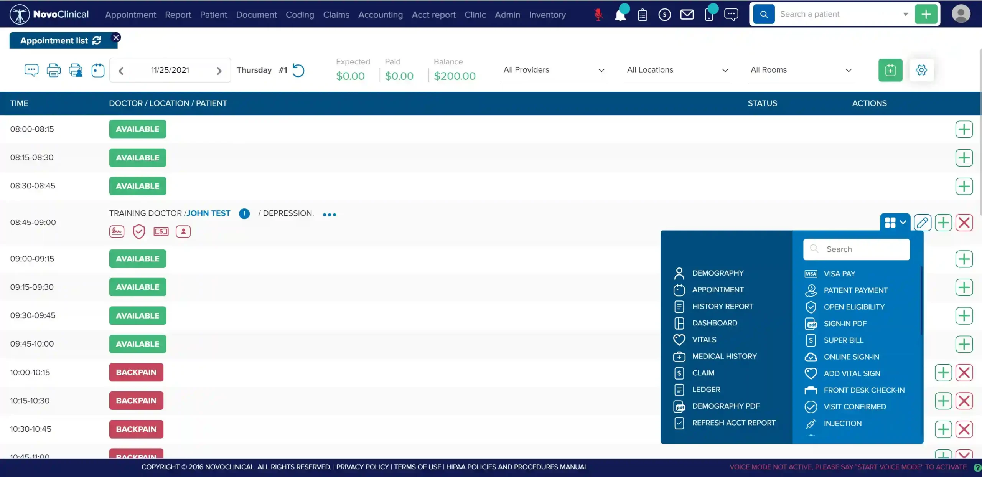The image size is (982, 477).
Task: Open the All Locations dropdown
Action: point(677,70)
